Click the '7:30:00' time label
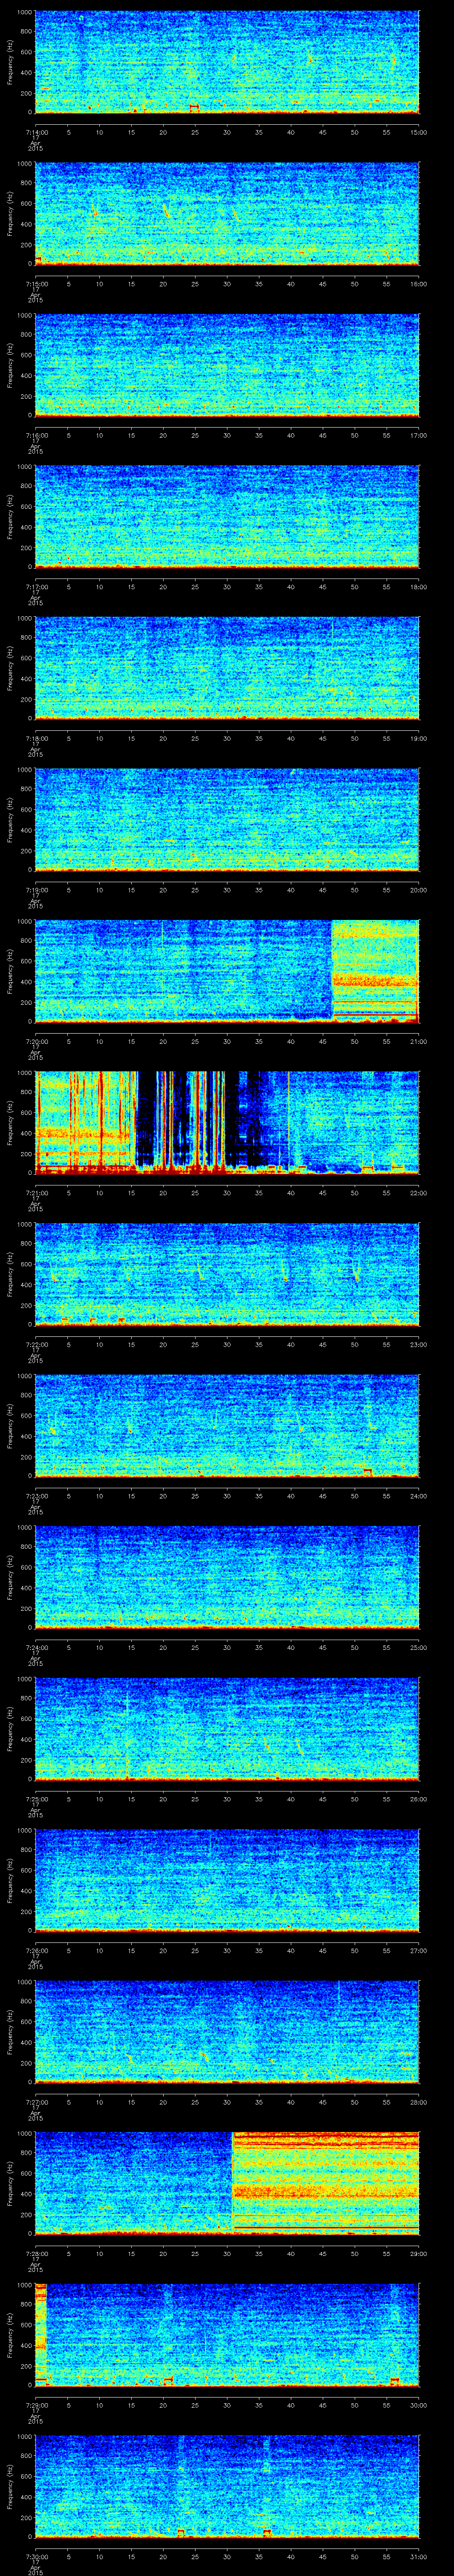Viewport: 454px width, 2576px height. tap(35, 2555)
